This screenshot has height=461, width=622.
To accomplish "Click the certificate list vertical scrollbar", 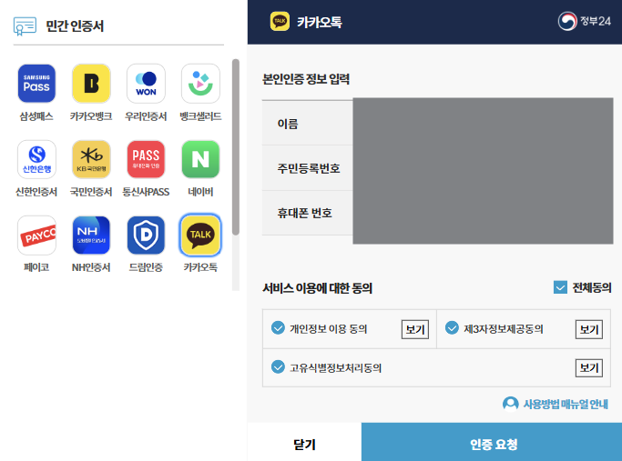I will pos(236,147).
